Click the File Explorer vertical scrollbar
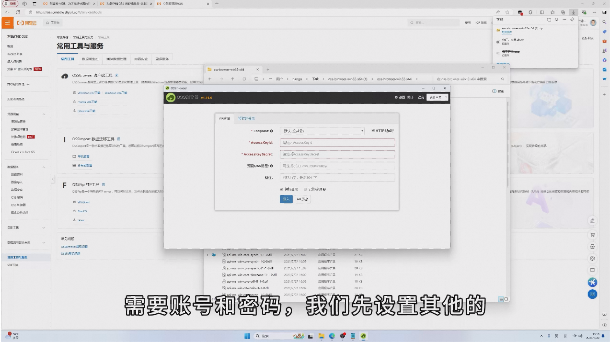Viewport: 610px width, 342px height. (x=508, y=145)
